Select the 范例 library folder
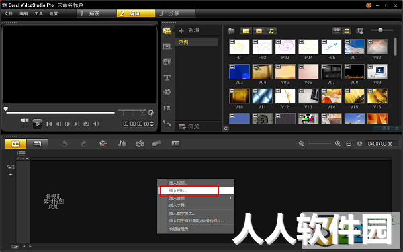This screenshot has width=403, height=252. tap(196, 42)
